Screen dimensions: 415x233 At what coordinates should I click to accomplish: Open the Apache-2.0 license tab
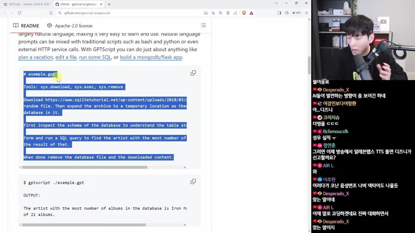click(x=70, y=26)
